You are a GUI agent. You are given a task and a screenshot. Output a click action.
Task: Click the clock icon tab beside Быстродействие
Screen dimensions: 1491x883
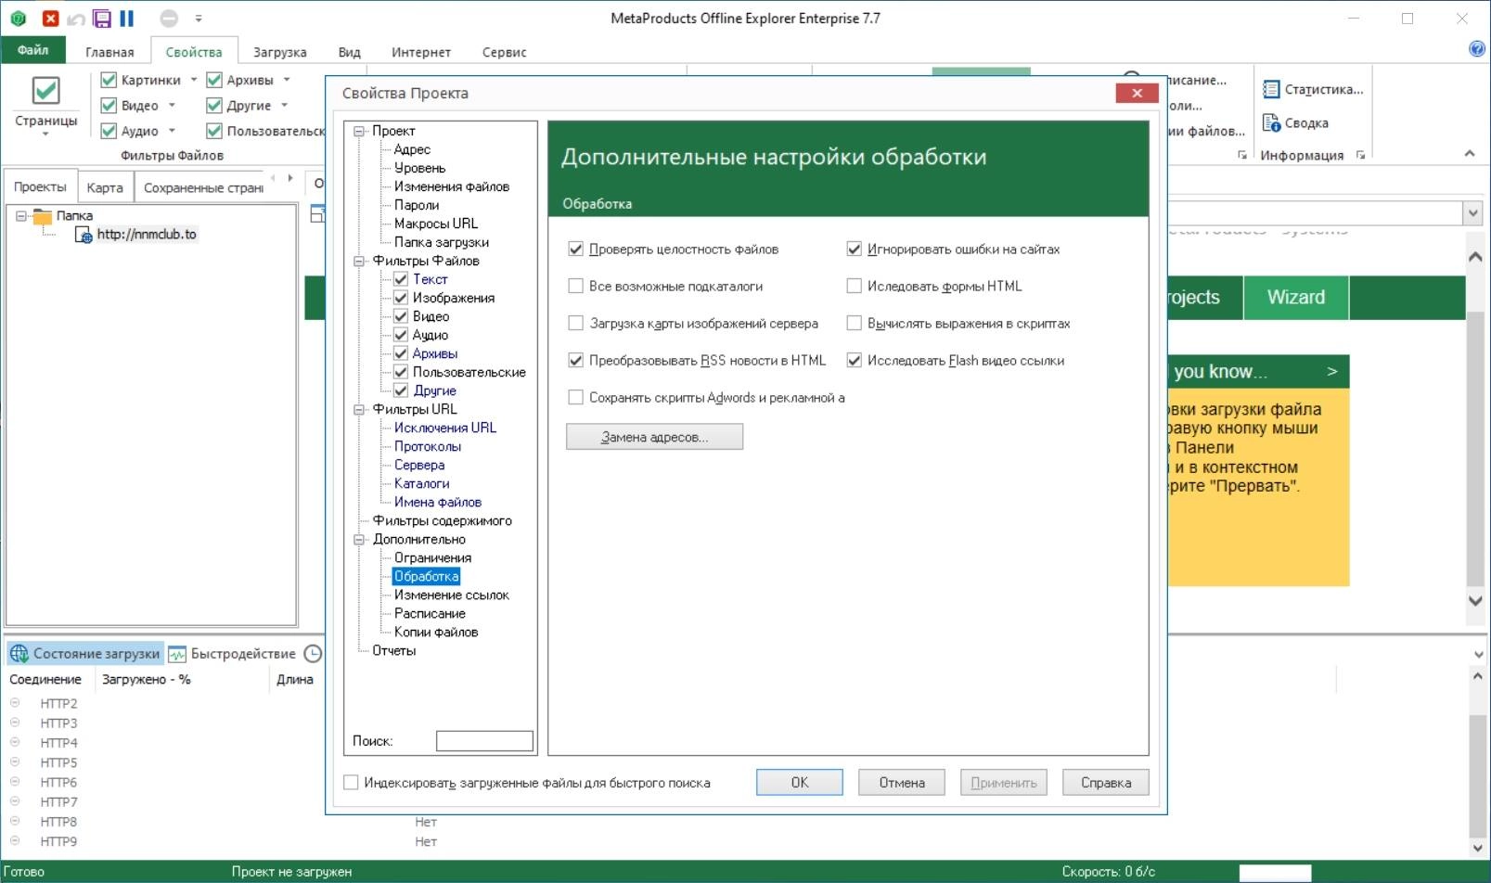pyautogui.click(x=314, y=654)
